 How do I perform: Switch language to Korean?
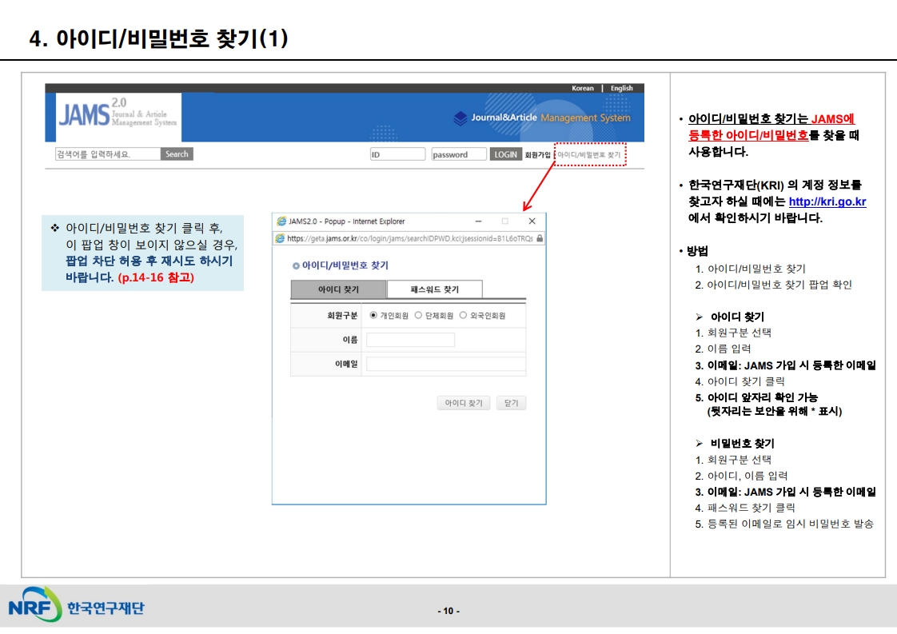pyautogui.click(x=582, y=88)
